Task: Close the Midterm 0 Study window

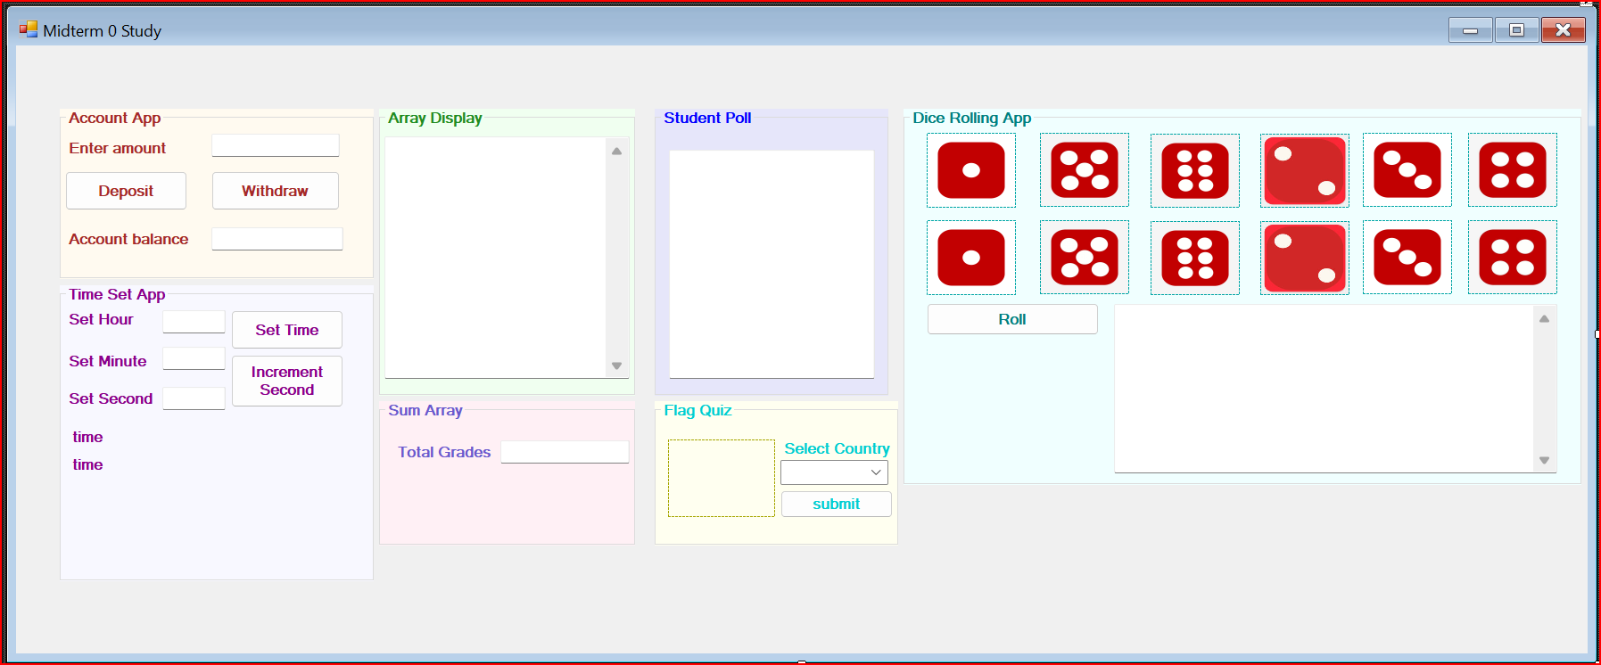Action: tap(1563, 30)
